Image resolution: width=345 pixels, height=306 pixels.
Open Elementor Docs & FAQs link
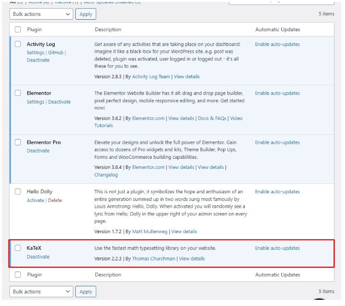pos(212,118)
